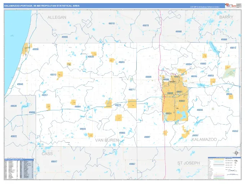Select ZIP code 49053
Viewport: 245px width, 184px height.
pyautogui.click(x=211, y=76)
